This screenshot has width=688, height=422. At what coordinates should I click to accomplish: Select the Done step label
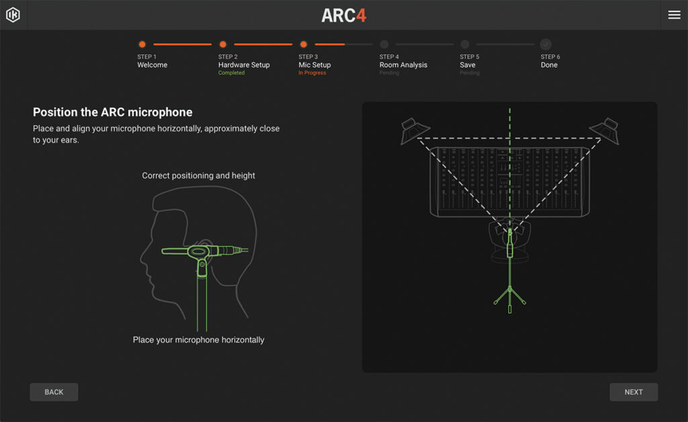tap(549, 65)
